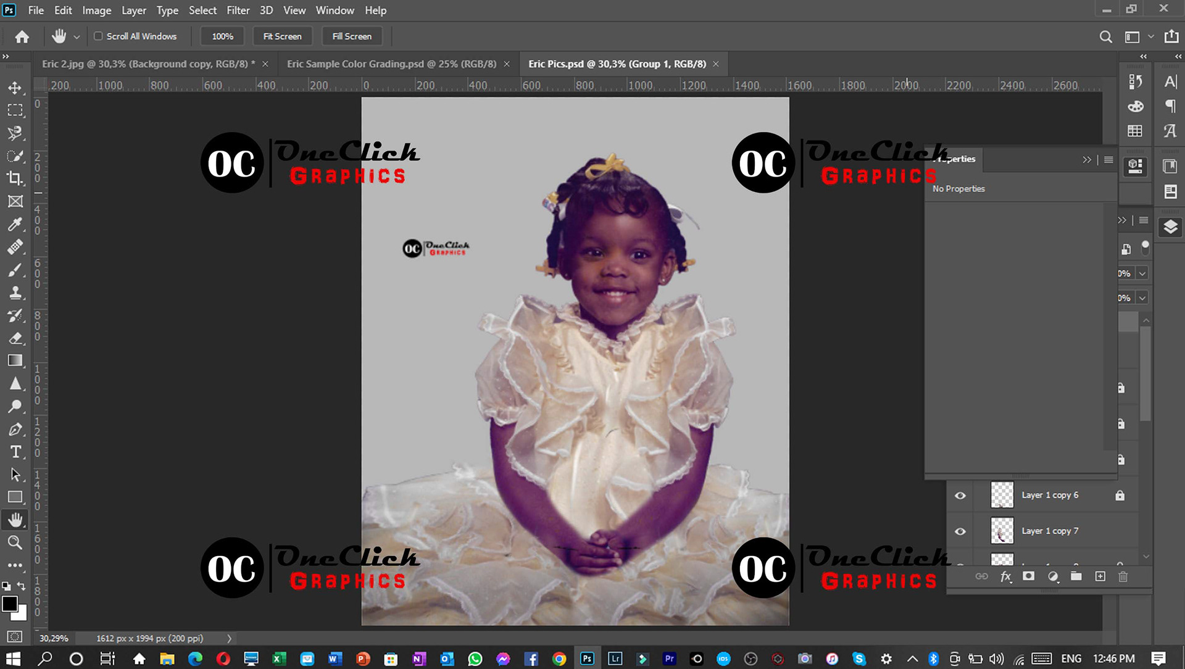
Task: Open the Layers panel icon in dock
Action: coord(1170,228)
